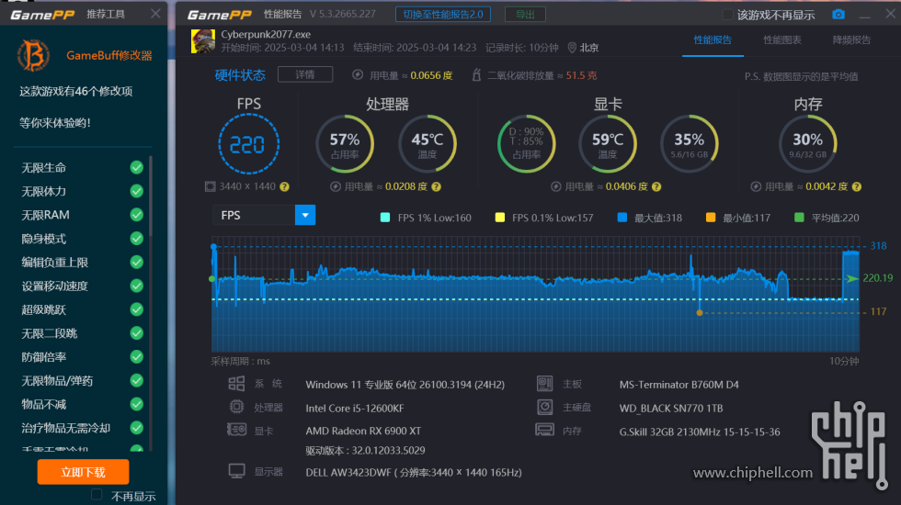Click the Intel Core i5-12600KF text
The width and height of the screenshot is (901, 505).
355,408
